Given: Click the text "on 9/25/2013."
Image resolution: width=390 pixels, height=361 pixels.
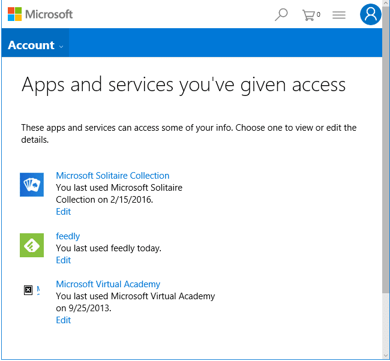Looking at the screenshot, I should pos(83,308).
